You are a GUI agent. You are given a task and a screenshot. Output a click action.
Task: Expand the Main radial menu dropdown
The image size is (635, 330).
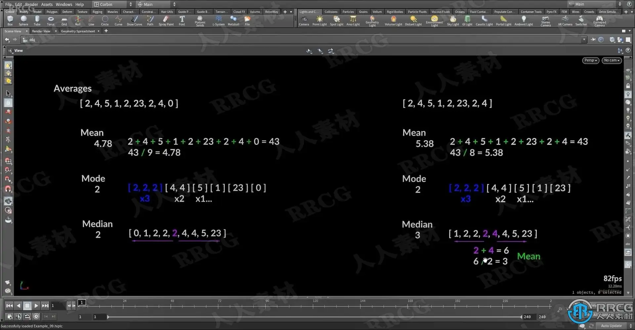point(174,4)
